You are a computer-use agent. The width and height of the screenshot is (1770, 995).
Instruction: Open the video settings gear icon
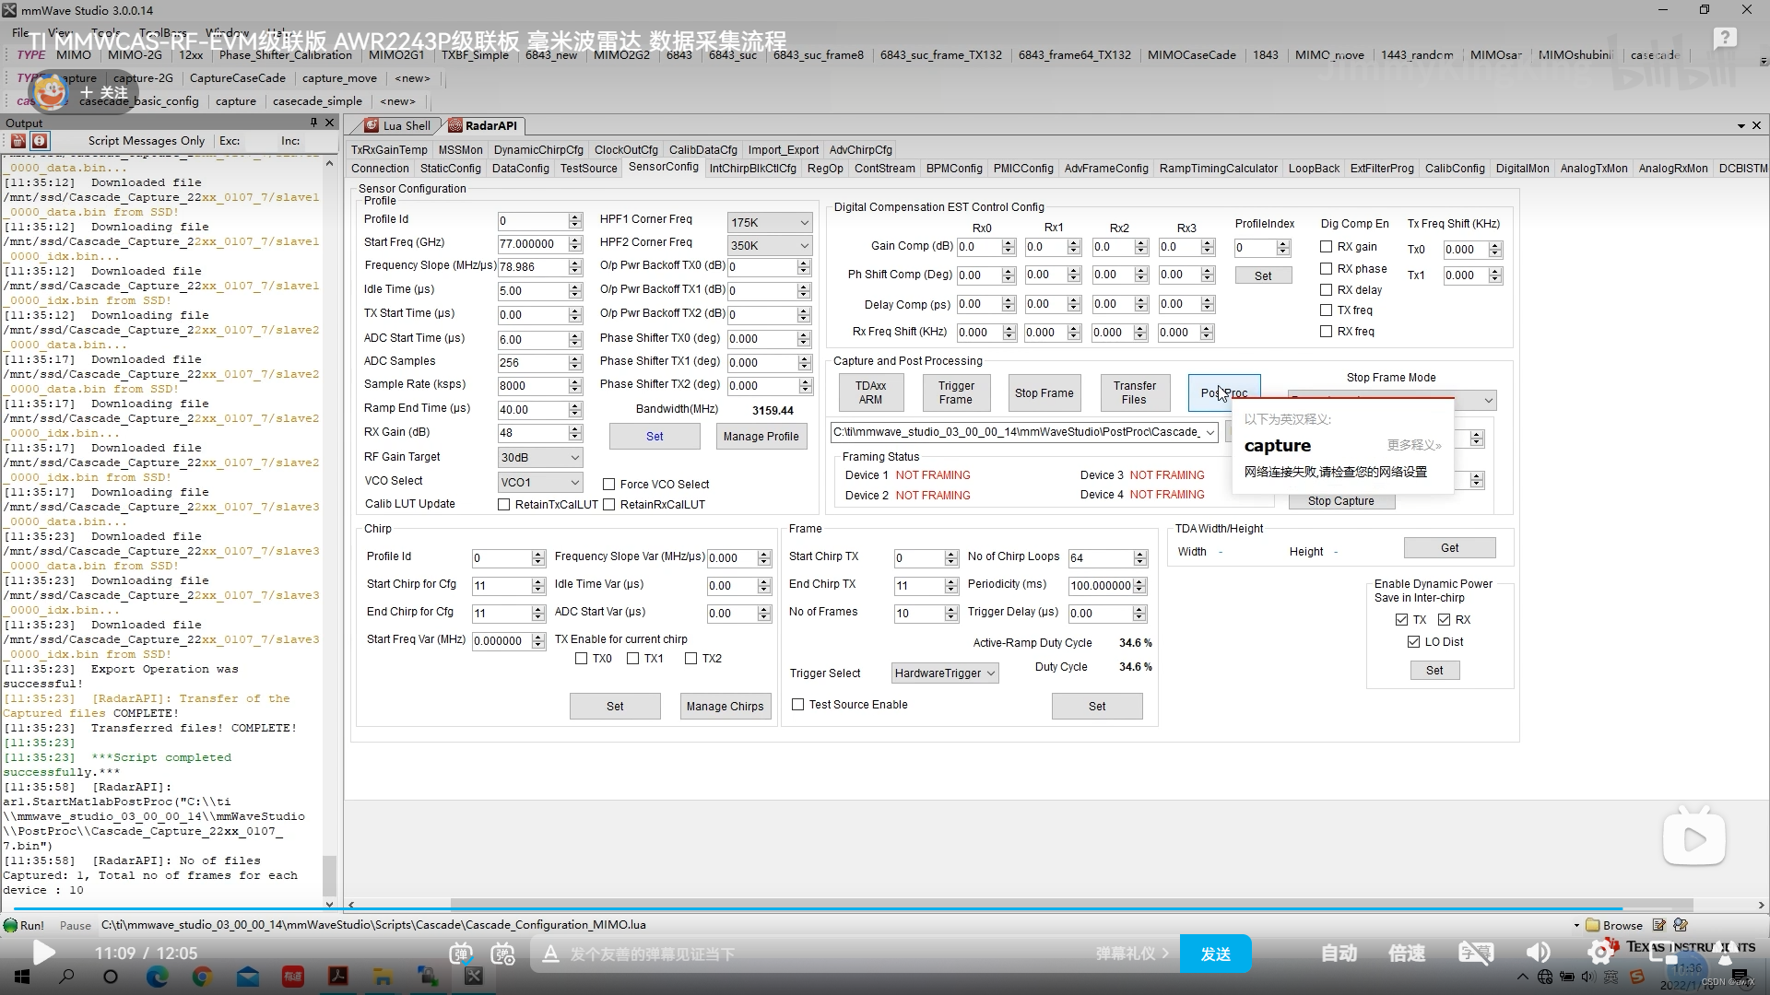1599,953
